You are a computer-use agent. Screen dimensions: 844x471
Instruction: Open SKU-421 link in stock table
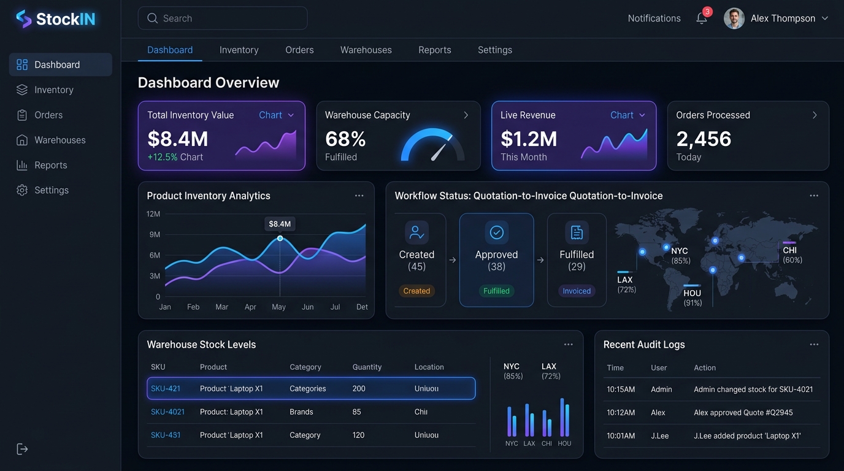click(166, 389)
